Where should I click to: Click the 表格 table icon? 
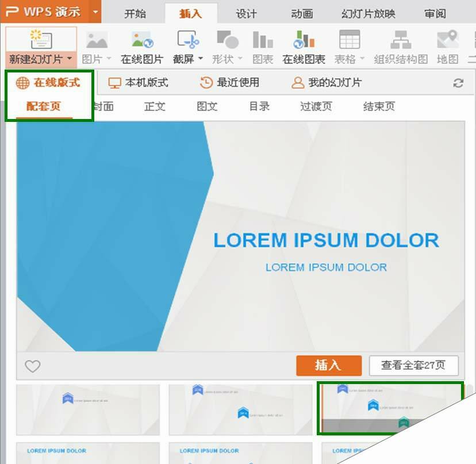point(350,40)
